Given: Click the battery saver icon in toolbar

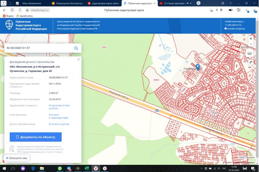Looking at the screenshot, I should [231, 10].
